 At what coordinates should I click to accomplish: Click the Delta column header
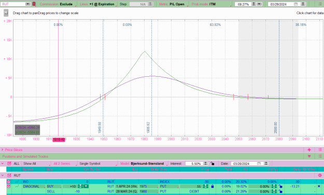(x=297, y=170)
